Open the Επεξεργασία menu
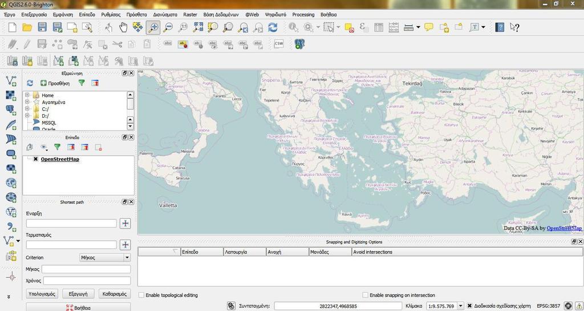Image resolution: width=584 pixels, height=311 pixels. pyautogui.click(x=34, y=14)
